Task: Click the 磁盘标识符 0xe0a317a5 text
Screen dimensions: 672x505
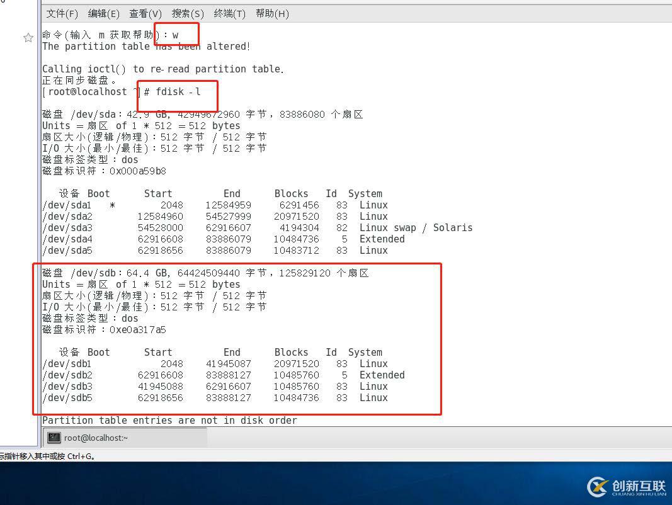Action: tap(104, 329)
